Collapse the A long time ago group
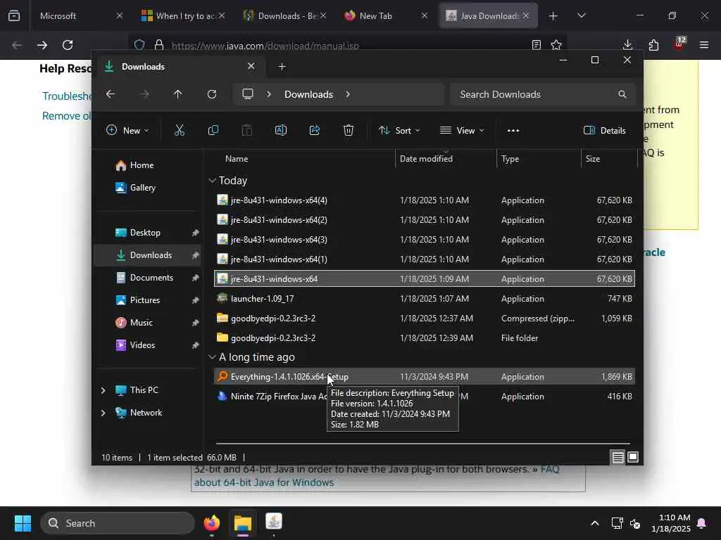This screenshot has height=540, width=721. (212, 356)
